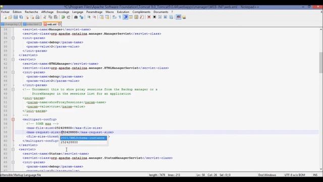Open the Paramétrage menu
This screenshot has width=323, height=182.
click(94, 12)
